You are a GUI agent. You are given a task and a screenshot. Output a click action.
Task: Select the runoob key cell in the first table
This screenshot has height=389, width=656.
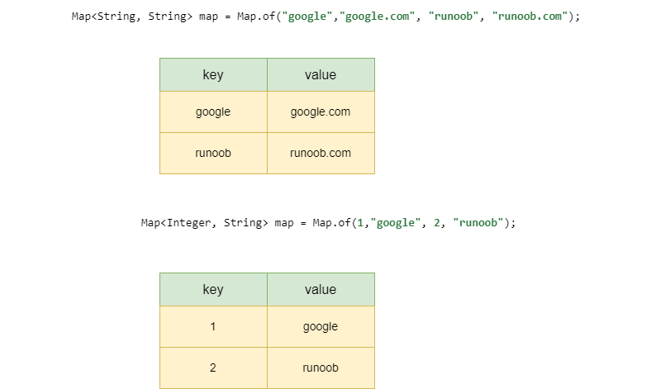click(x=213, y=153)
